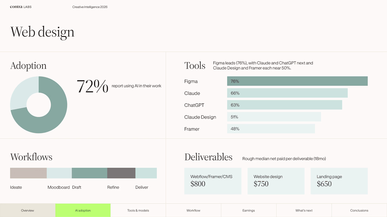Viewport: 387px width, 217px height.
Task: Select the ChatGPT 63% bar
Action: [285, 105]
